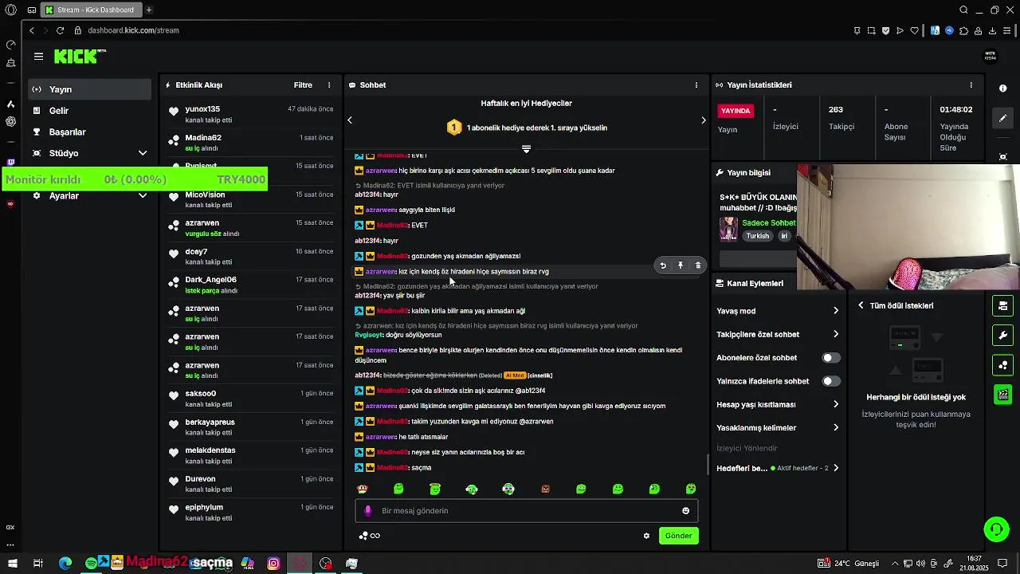1020x574 pixels.
Task: Select Dark_Angel06 istek parça event
Action: pos(250,285)
